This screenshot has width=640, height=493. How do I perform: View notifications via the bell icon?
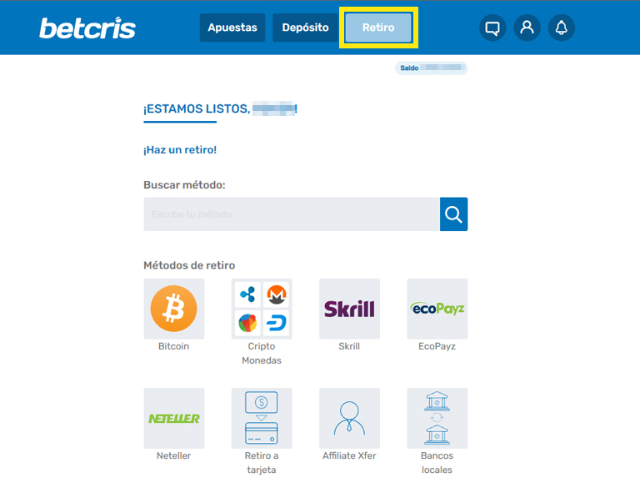pyautogui.click(x=561, y=28)
